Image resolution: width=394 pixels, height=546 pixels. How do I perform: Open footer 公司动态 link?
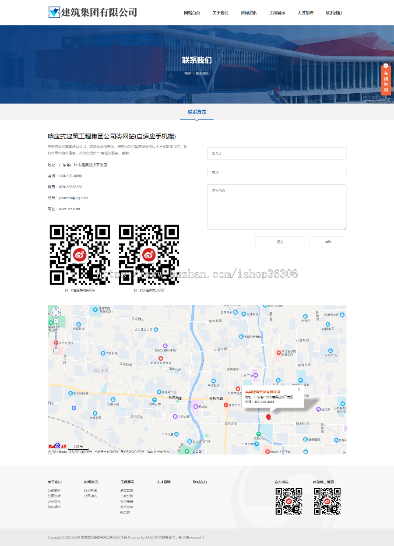[x=91, y=496]
